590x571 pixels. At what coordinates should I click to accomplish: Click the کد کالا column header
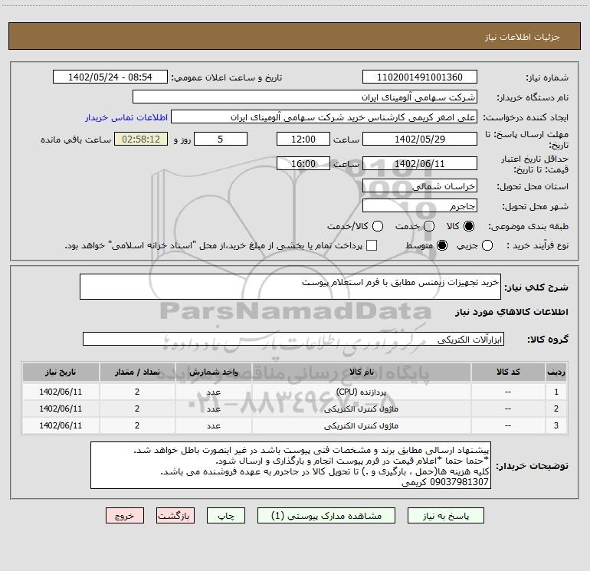[508, 372]
